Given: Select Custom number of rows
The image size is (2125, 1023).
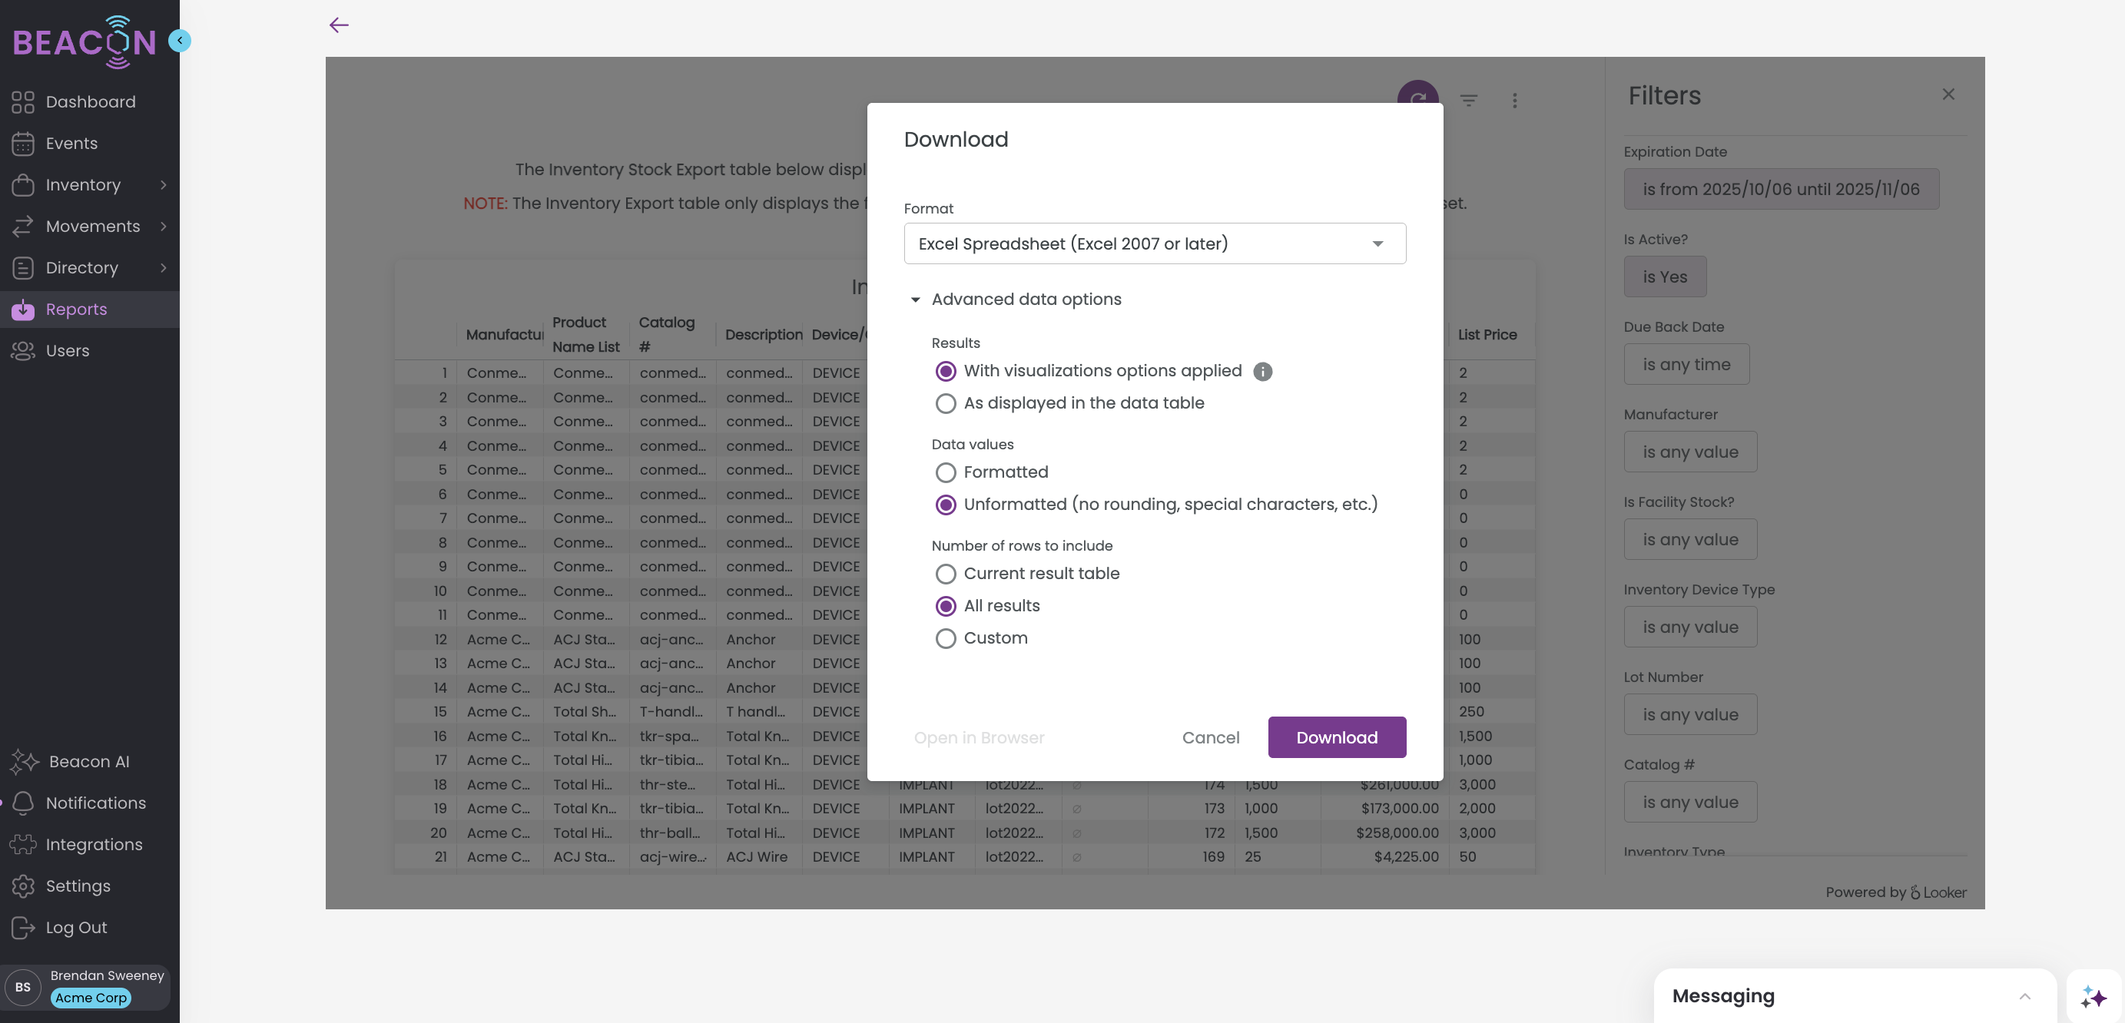Looking at the screenshot, I should click(946, 639).
